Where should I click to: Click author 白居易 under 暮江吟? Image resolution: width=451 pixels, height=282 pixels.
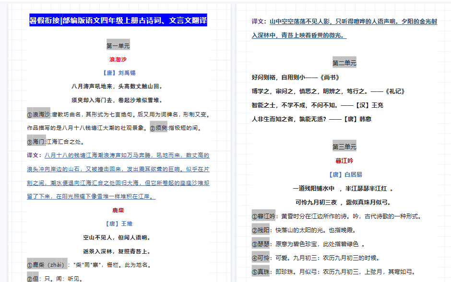(344, 174)
